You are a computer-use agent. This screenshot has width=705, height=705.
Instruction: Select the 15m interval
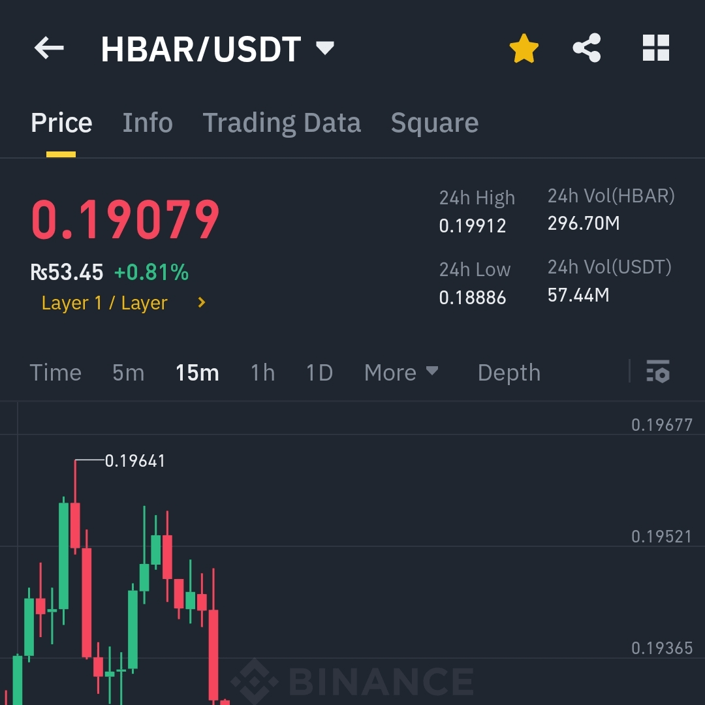tap(197, 373)
